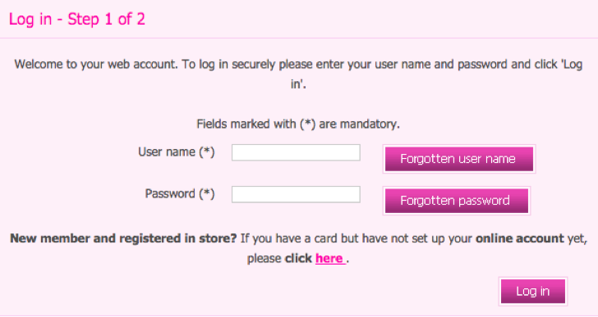The image size is (598, 317).
Task: Click the asterisk marker beside User name
Action: coord(207,152)
